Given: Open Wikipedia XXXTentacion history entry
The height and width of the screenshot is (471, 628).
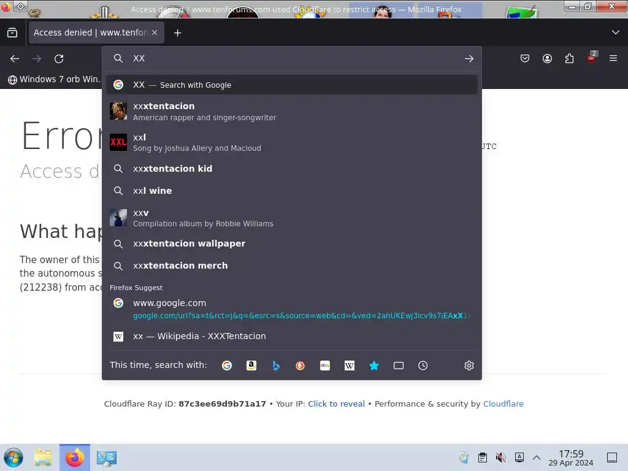Looking at the screenshot, I should pos(291,337).
